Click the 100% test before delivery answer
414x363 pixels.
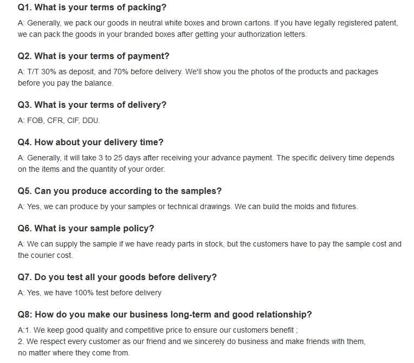[89, 293]
